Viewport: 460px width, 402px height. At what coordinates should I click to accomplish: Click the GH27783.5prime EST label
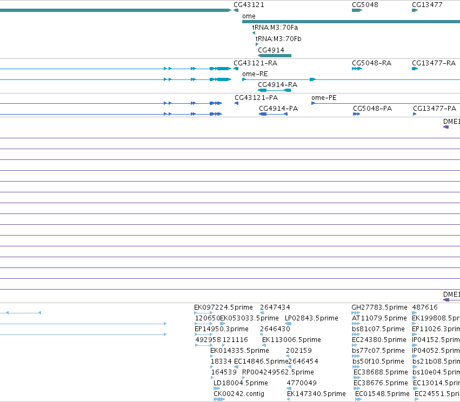[x=379, y=307]
